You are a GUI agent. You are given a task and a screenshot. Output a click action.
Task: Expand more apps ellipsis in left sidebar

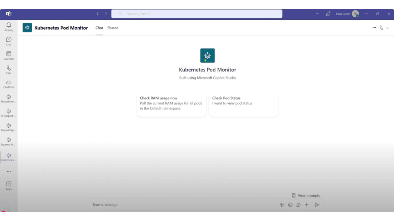[9, 172]
